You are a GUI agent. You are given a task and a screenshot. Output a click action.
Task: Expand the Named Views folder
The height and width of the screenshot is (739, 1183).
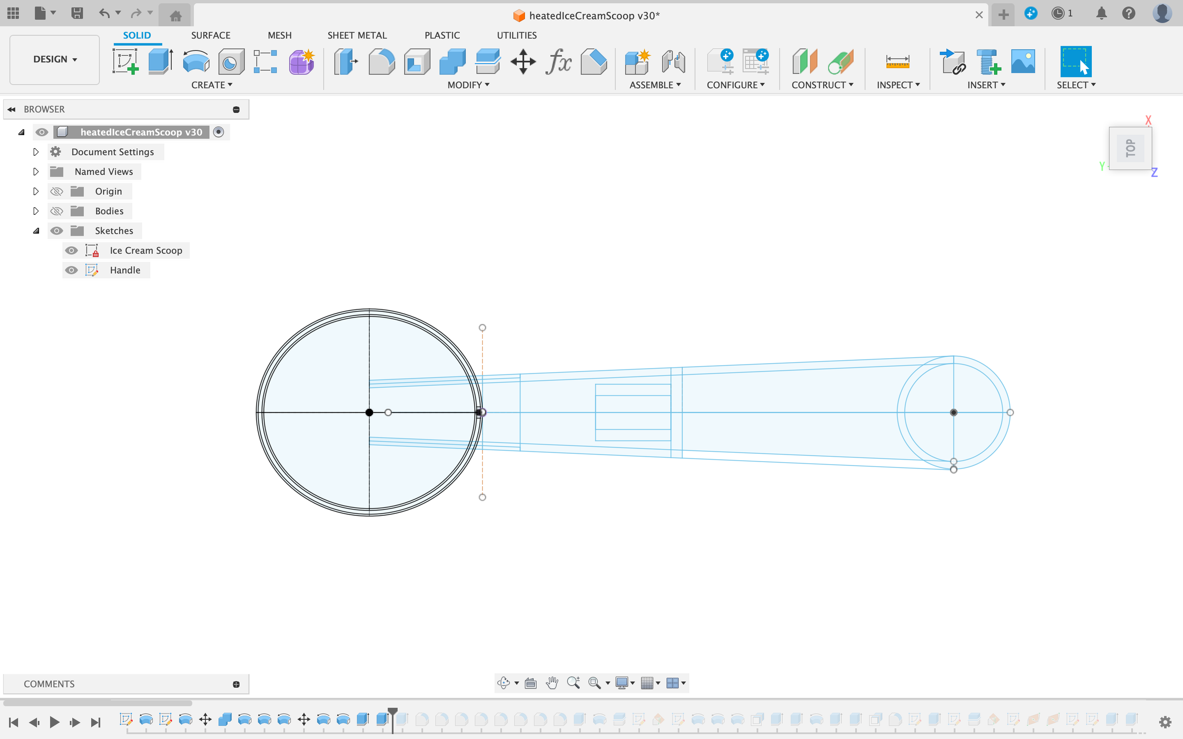click(x=35, y=171)
